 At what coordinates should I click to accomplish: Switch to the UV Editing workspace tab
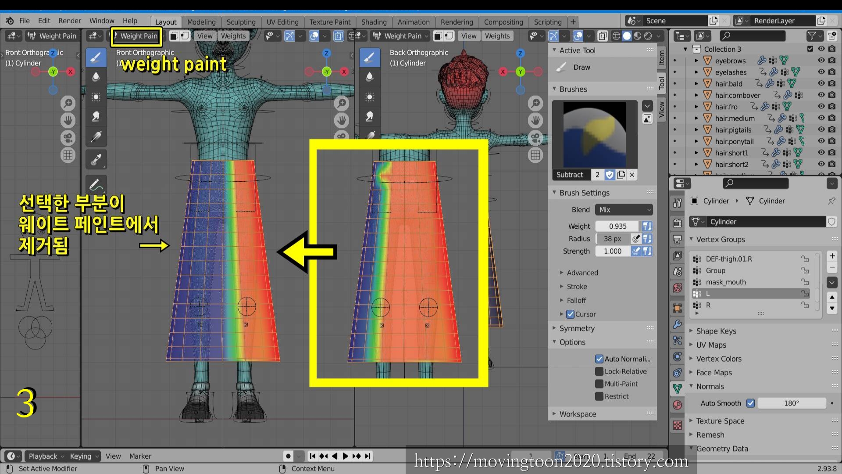point(282,22)
